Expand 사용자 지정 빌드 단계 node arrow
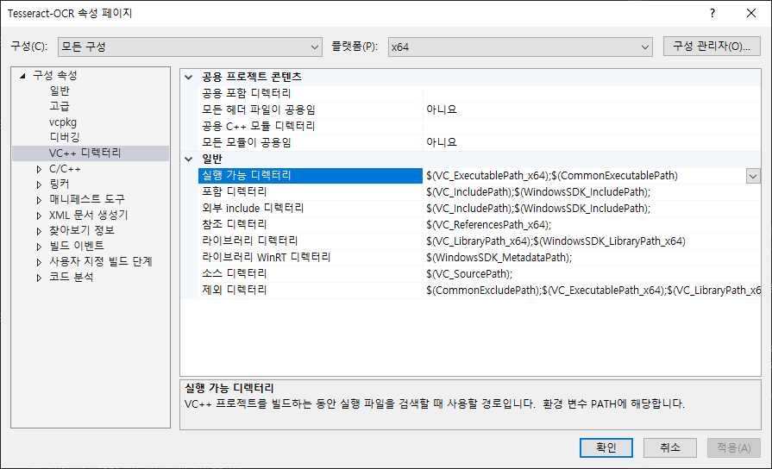Viewport: 772px width, 469px height. pos(40,262)
